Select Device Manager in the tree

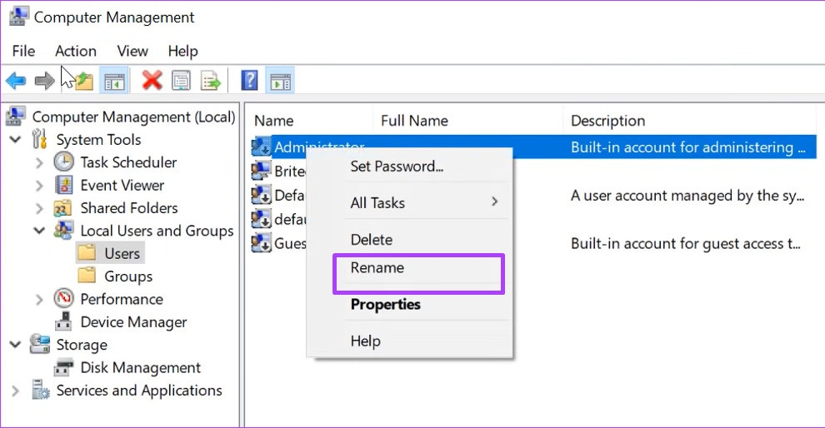click(133, 322)
